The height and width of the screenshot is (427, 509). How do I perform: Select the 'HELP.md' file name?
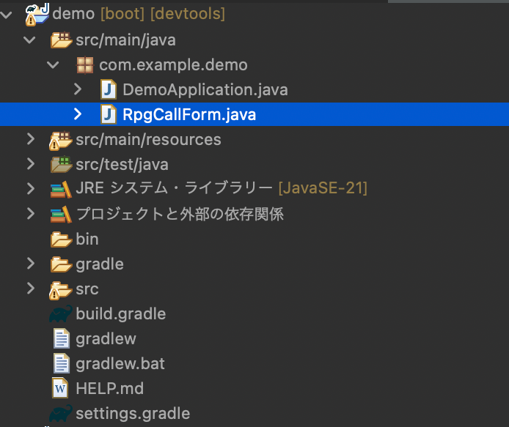(x=110, y=388)
